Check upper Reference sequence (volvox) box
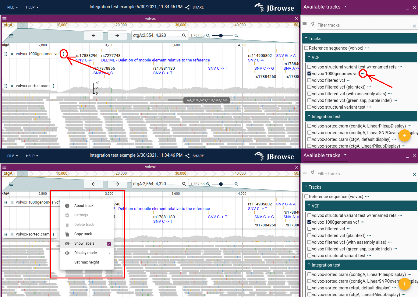The width and height of the screenshot is (418, 297). pos(306,48)
